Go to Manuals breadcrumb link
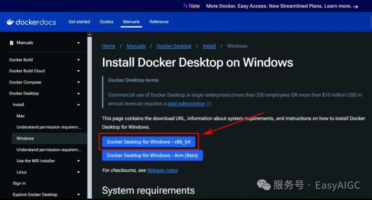 pos(136,46)
